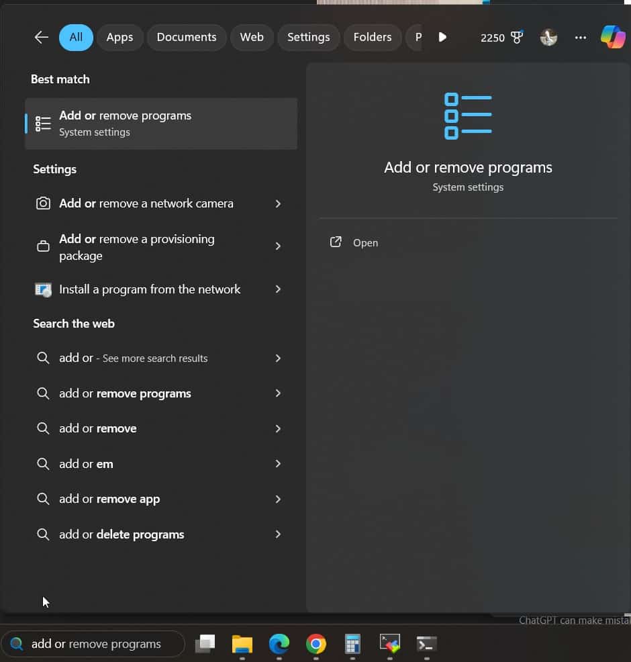Click inside the taskbar search box
Image resolution: width=631 pixels, height=662 pixels.
tap(94, 644)
